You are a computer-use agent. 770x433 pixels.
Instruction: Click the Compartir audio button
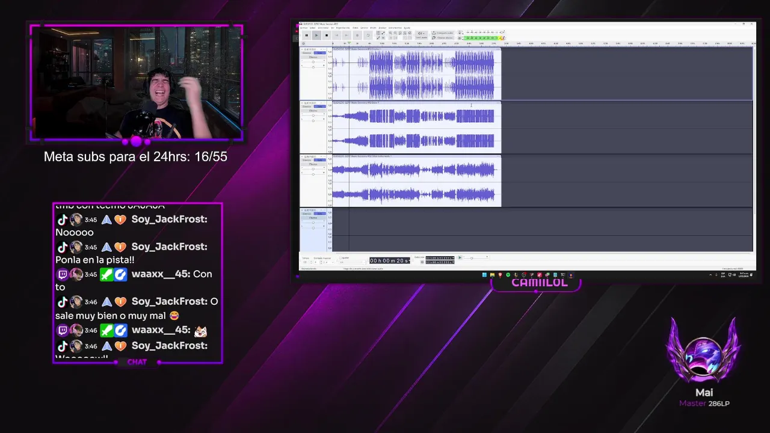pos(443,33)
